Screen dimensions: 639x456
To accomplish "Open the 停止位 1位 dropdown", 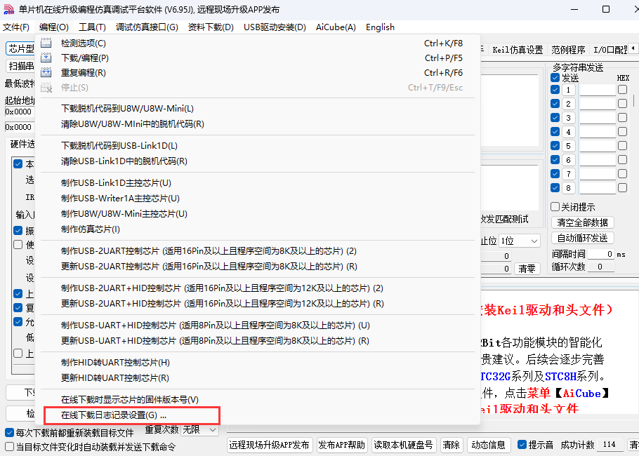I will click(520, 241).
